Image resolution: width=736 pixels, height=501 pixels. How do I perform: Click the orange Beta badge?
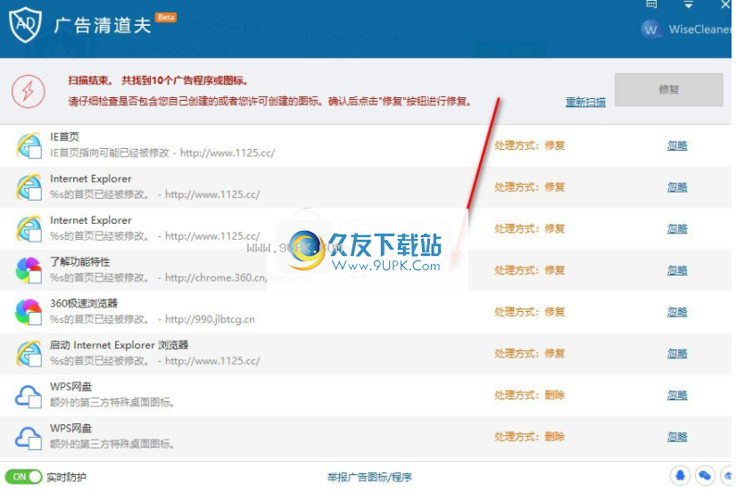pos(166,17)
